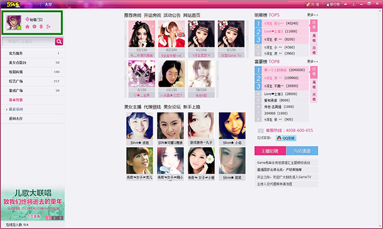The height and width of the screenshot is (229, 383).
Task: Open room thumbnail showing 10/150
Action: [171, 74]
